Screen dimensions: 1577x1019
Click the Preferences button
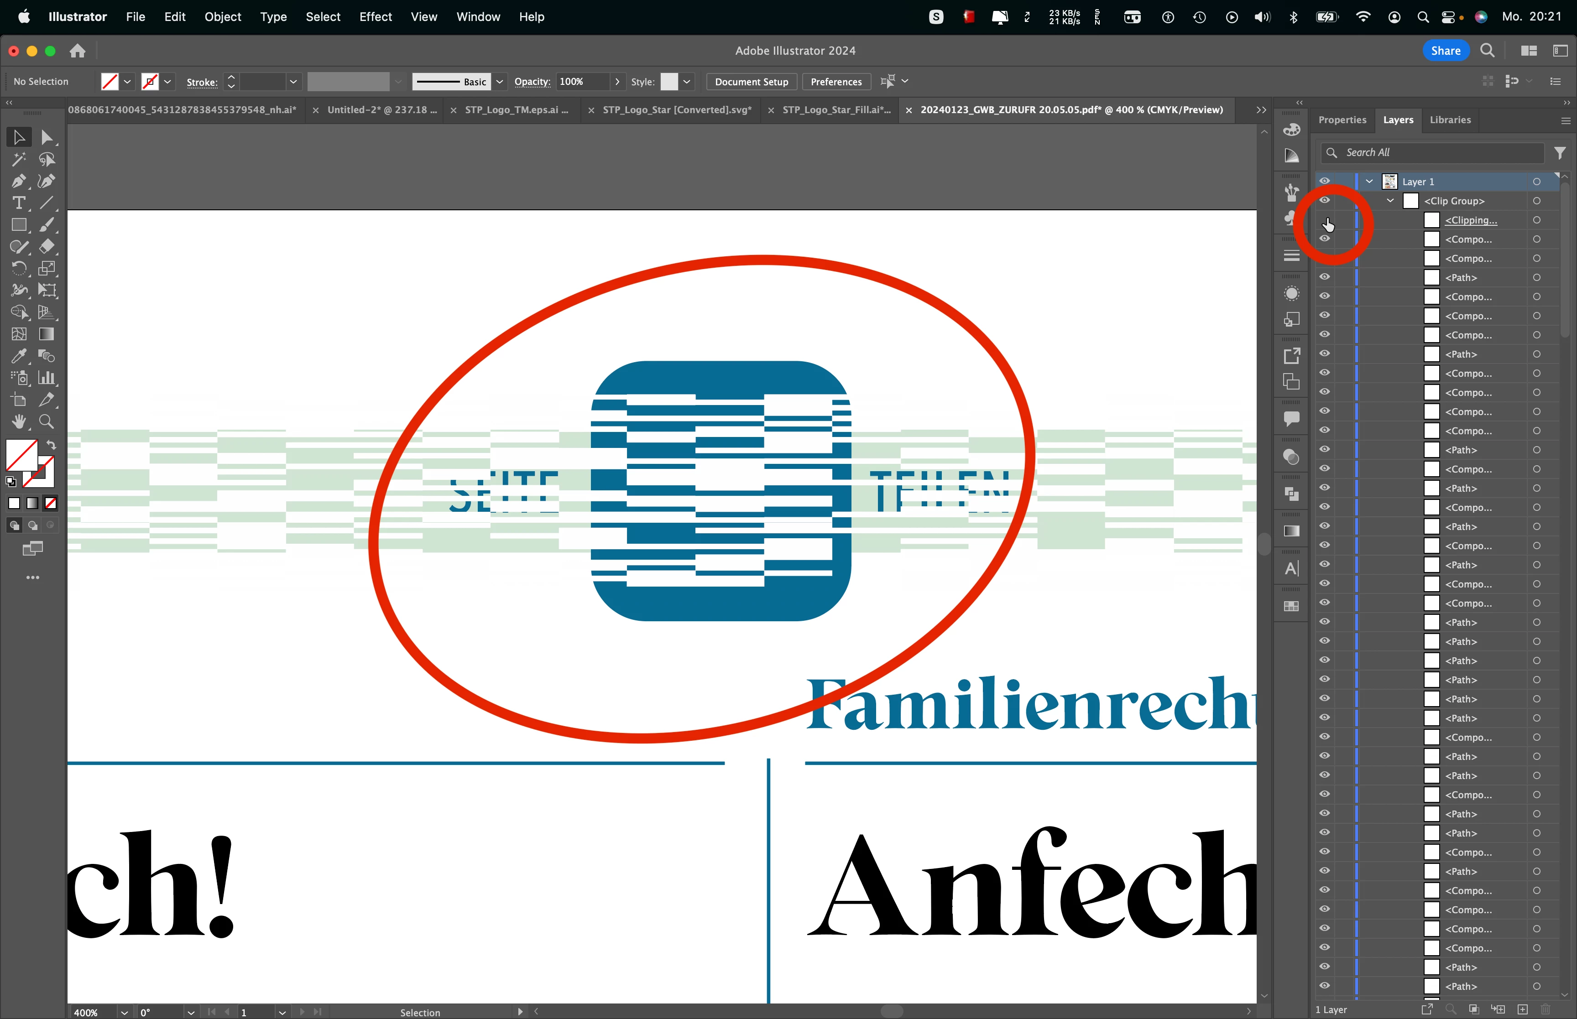pyautogui.click(x=836, y=81)
